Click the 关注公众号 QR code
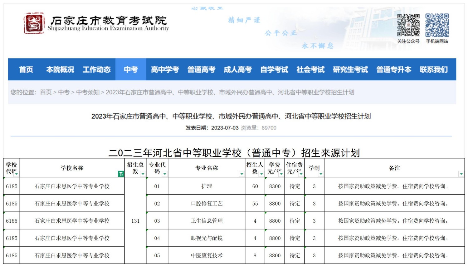Viewport: 468px width, 267px height. pyautogui.click(x=408, y=25)
